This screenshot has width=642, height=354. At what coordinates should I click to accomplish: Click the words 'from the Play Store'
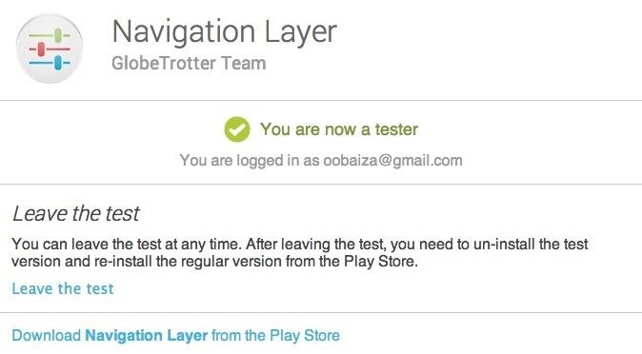tap(276, 335)
